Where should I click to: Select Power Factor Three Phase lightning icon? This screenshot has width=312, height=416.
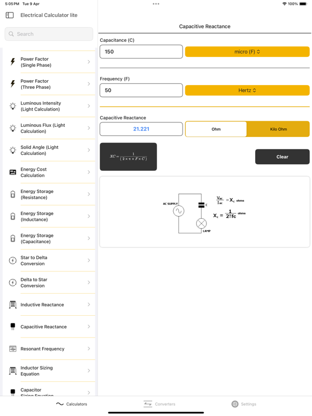(x=13, y=84)
